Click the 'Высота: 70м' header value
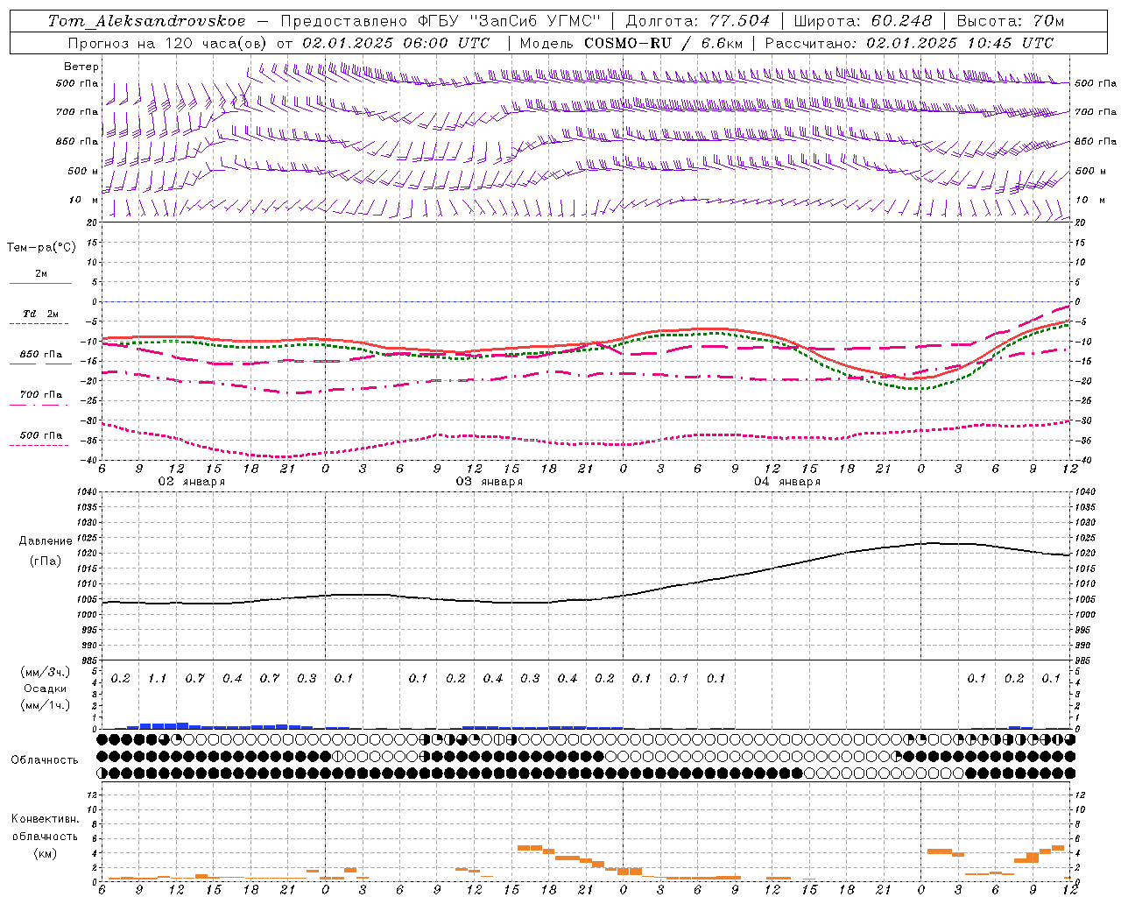 point(1011,21)
